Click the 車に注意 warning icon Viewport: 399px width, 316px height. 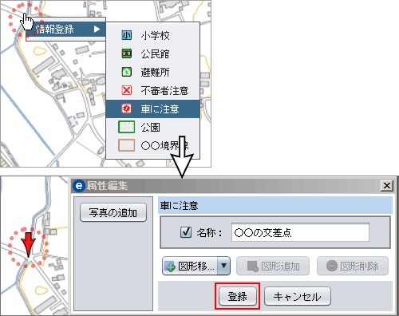click(127, 109)
